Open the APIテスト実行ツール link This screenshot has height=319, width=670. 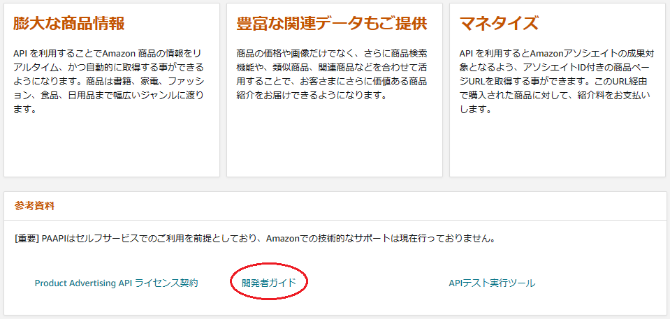point(492,283)
